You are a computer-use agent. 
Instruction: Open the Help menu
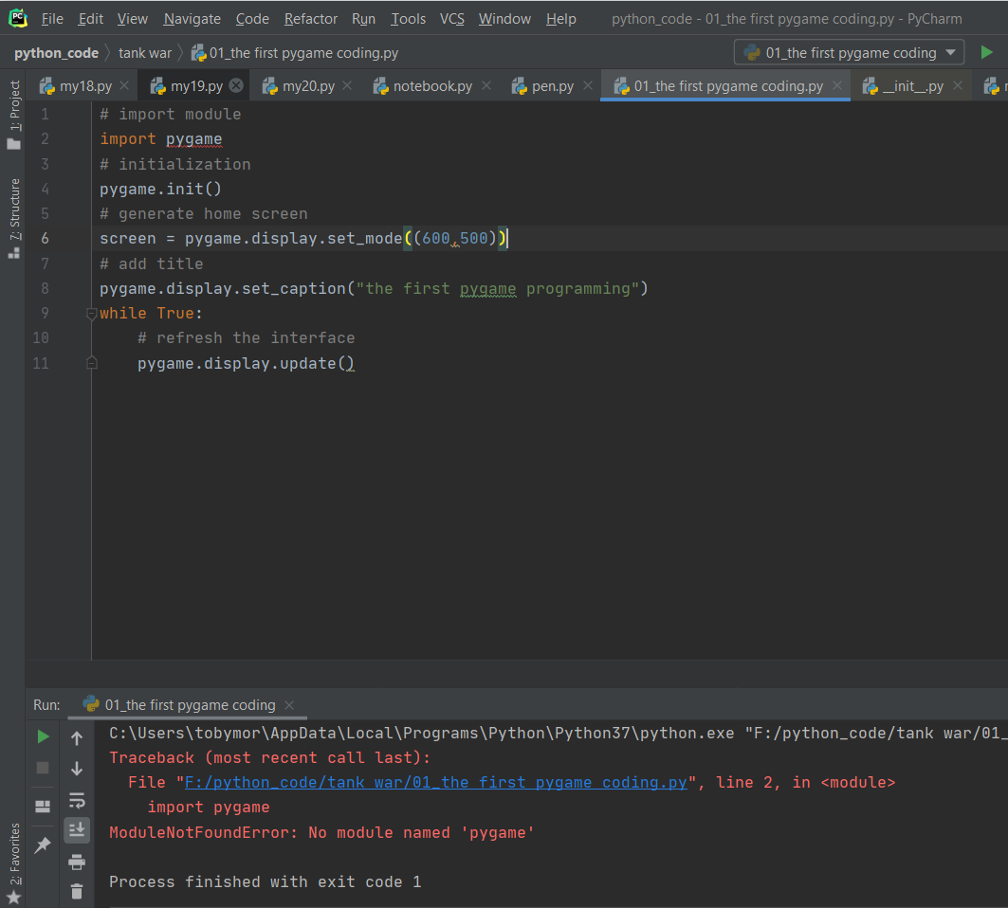(x=561, y=19)
